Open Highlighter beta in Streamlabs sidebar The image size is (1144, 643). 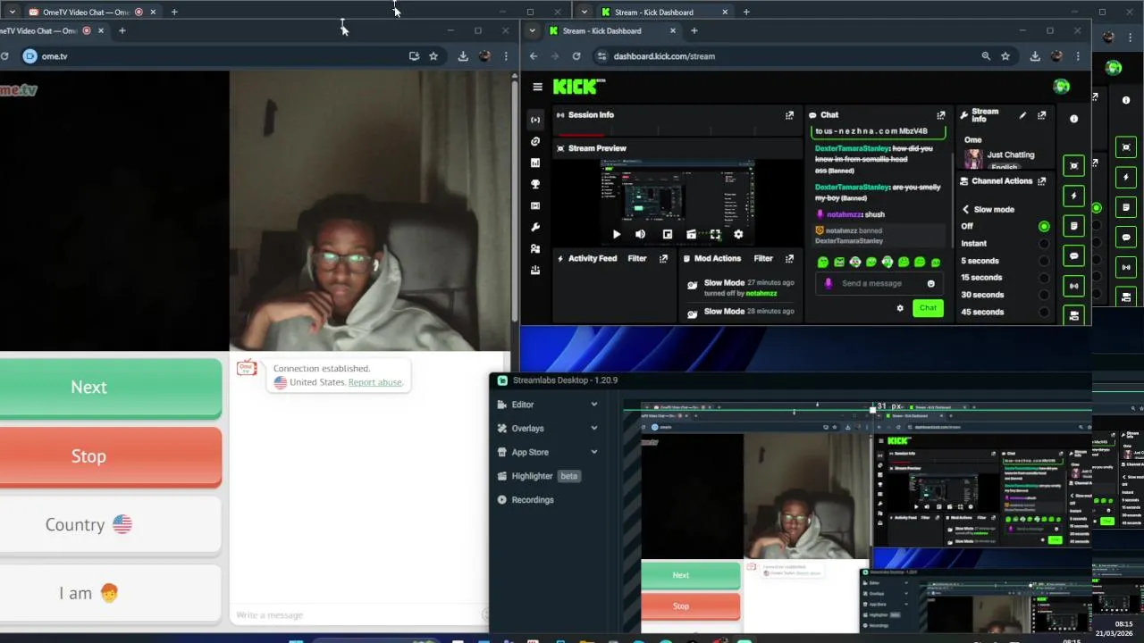click(x=539, y=476)
